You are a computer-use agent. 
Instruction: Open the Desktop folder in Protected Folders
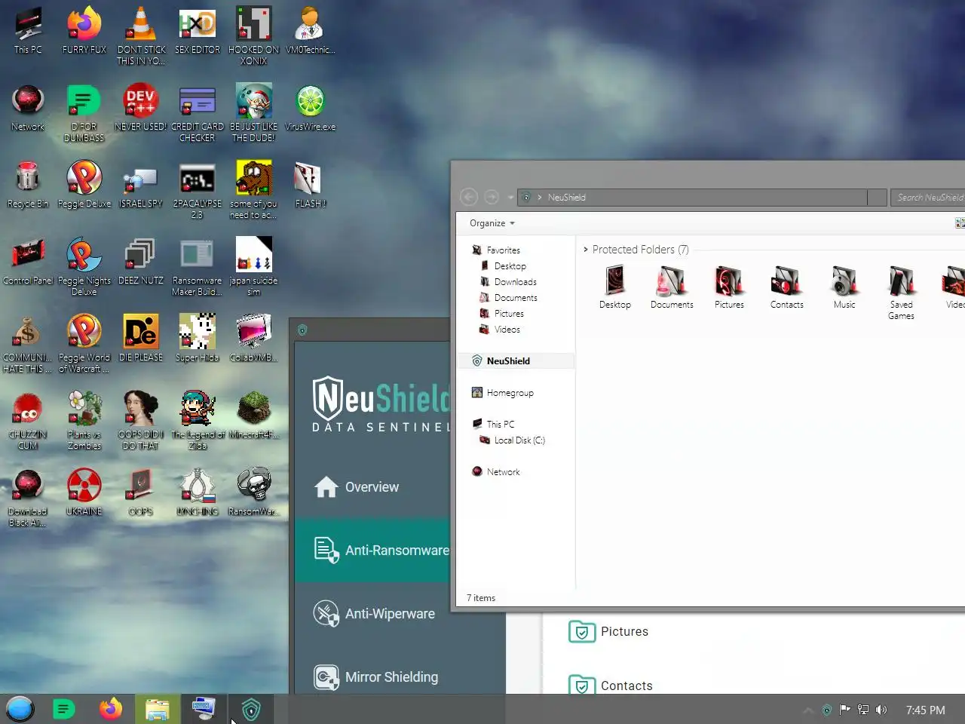(615, 287)
